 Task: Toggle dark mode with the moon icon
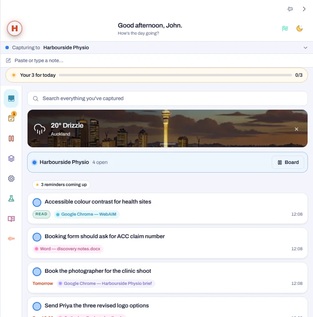(x=300, y=28)
